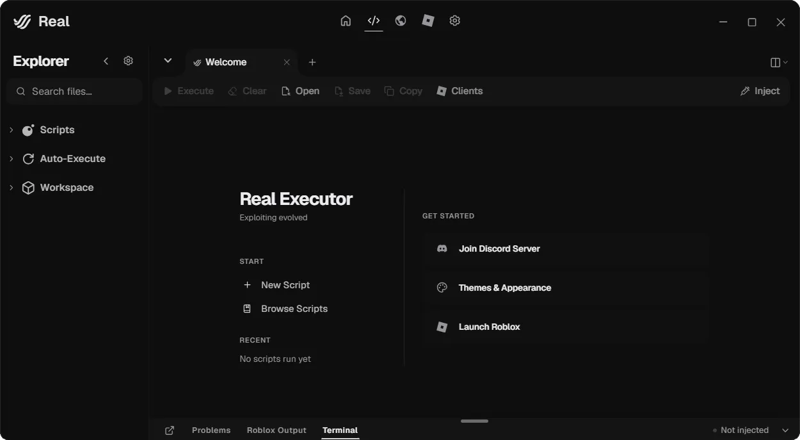Collapse the Explorer panel with the arrow
800x440 pixels.
106,61
